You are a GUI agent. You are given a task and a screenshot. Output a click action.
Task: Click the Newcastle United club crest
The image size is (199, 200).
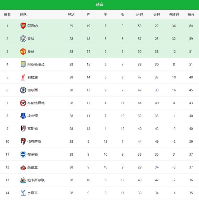(23, 180)
